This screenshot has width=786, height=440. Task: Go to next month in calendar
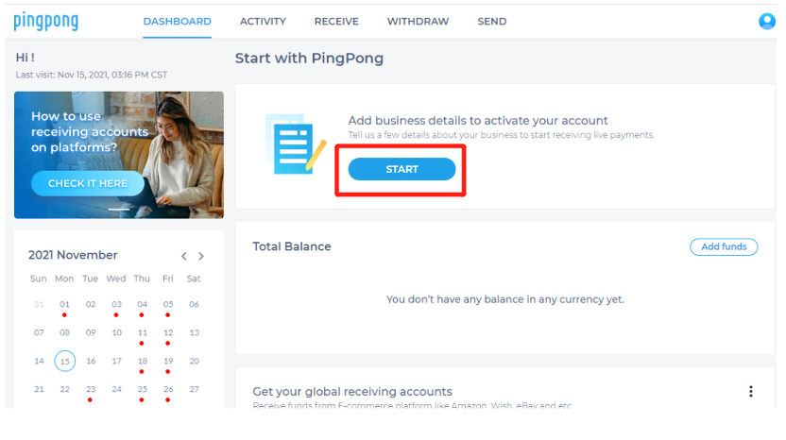click(201, 256)
